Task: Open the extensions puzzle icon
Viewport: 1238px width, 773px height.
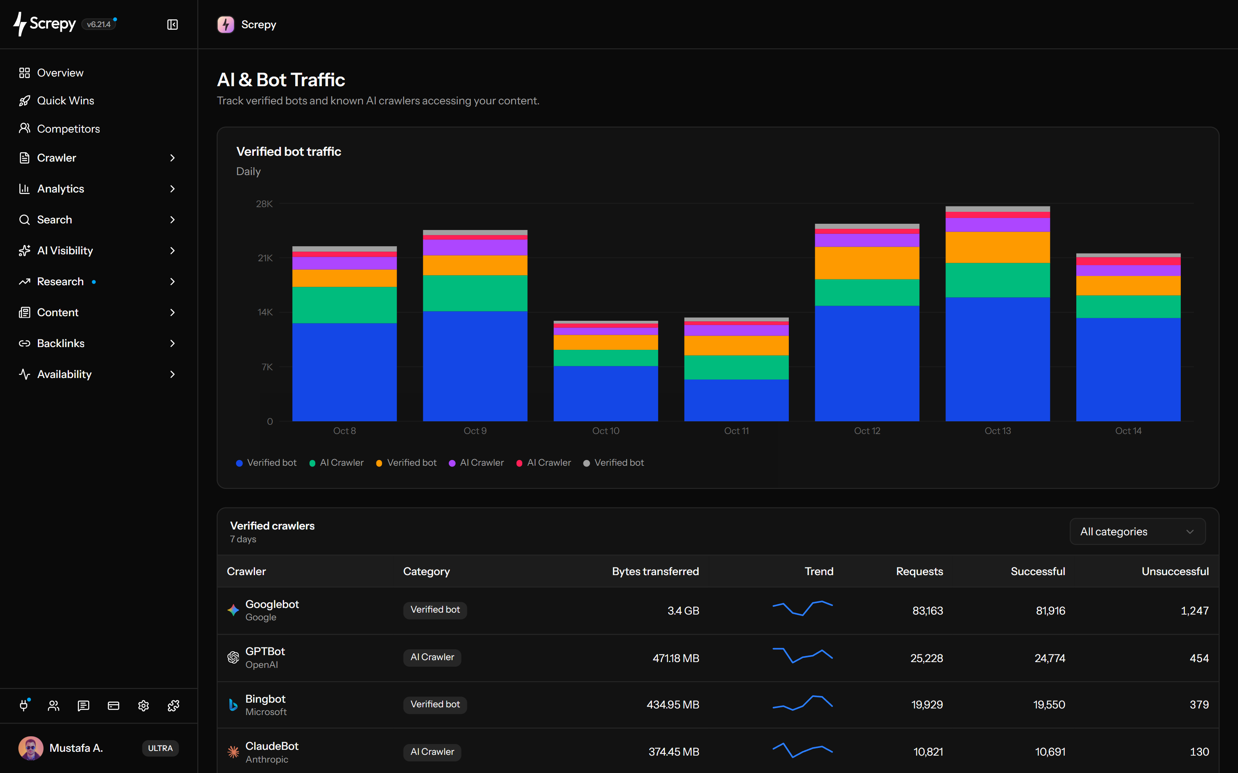Action: 173,706
